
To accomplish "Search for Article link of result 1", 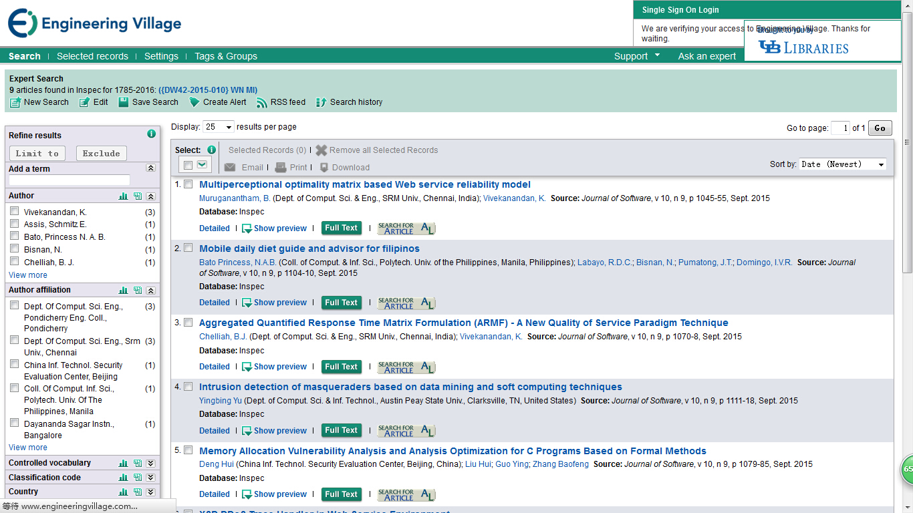I will 406,228.
